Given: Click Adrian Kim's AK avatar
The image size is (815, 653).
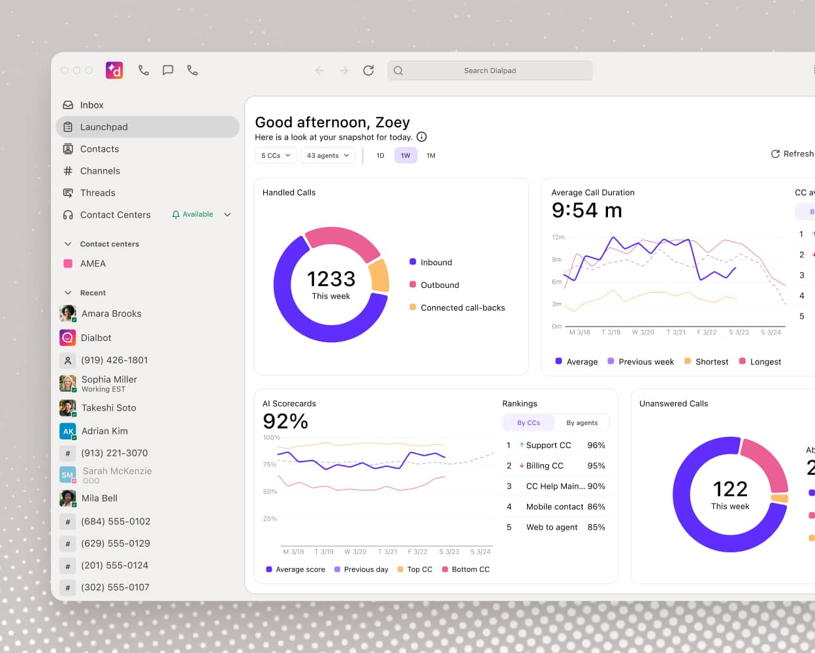Looking at the screenshot, I should [68, 431].
